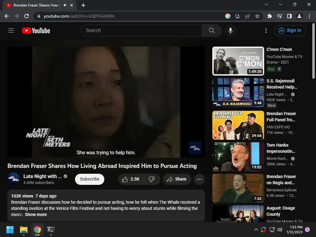
Task: Open the Extensions puzzle icon
Action: [x=269, y=16]
